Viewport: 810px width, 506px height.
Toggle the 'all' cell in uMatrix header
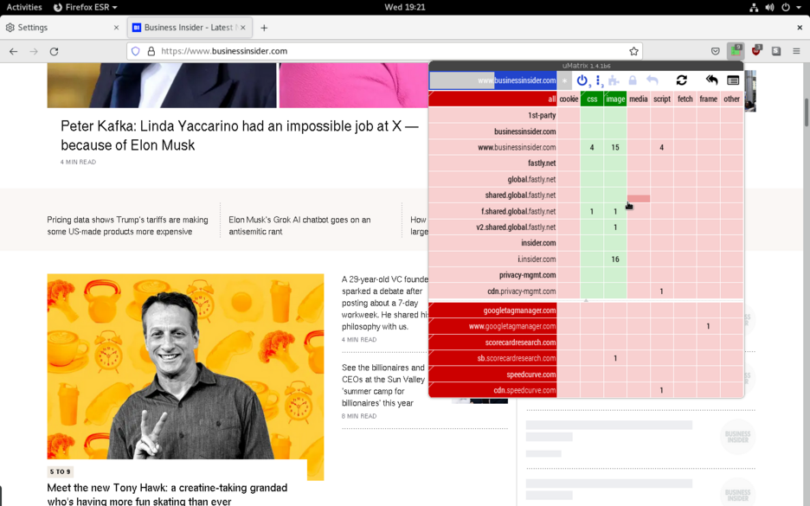[492, 99]
